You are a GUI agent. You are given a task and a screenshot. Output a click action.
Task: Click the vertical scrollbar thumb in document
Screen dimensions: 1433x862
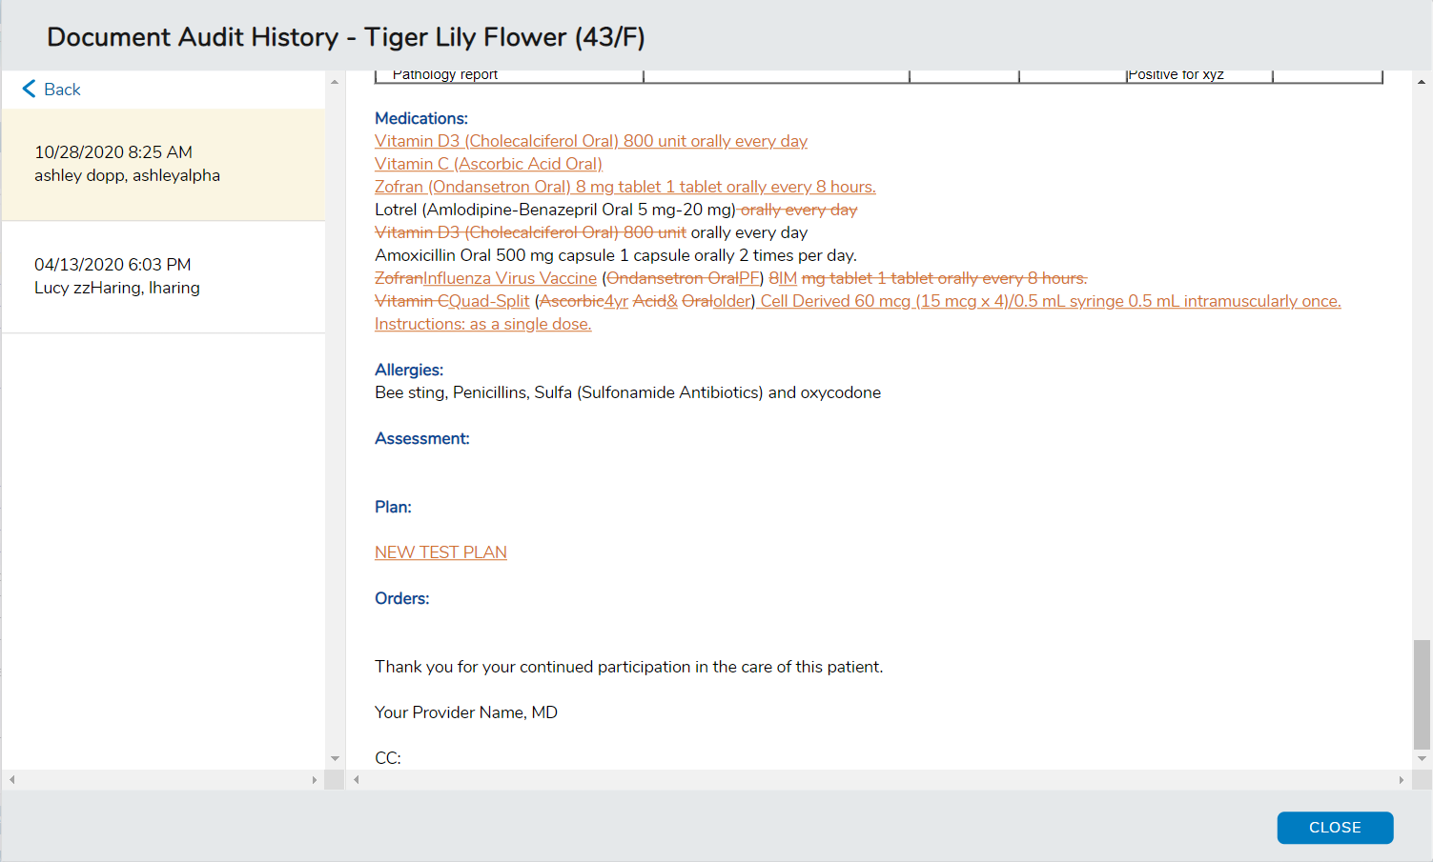coord(1422,694)
